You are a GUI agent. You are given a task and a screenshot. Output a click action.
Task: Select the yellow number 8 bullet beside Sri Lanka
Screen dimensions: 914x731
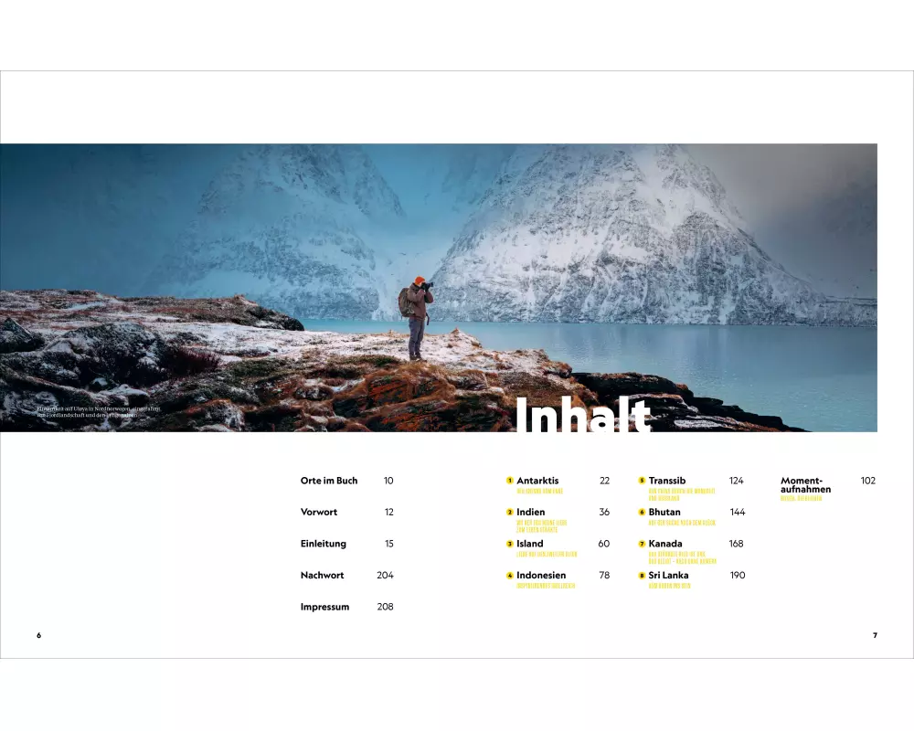(x=642, y=576)
